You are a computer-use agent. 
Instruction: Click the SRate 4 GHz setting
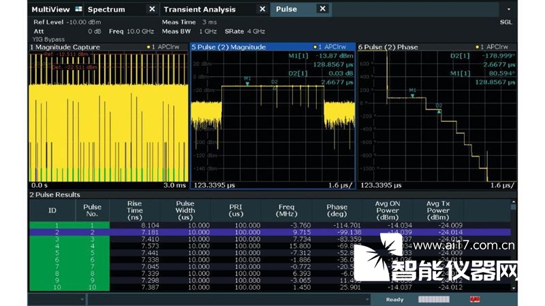click(x=245, y=31)
